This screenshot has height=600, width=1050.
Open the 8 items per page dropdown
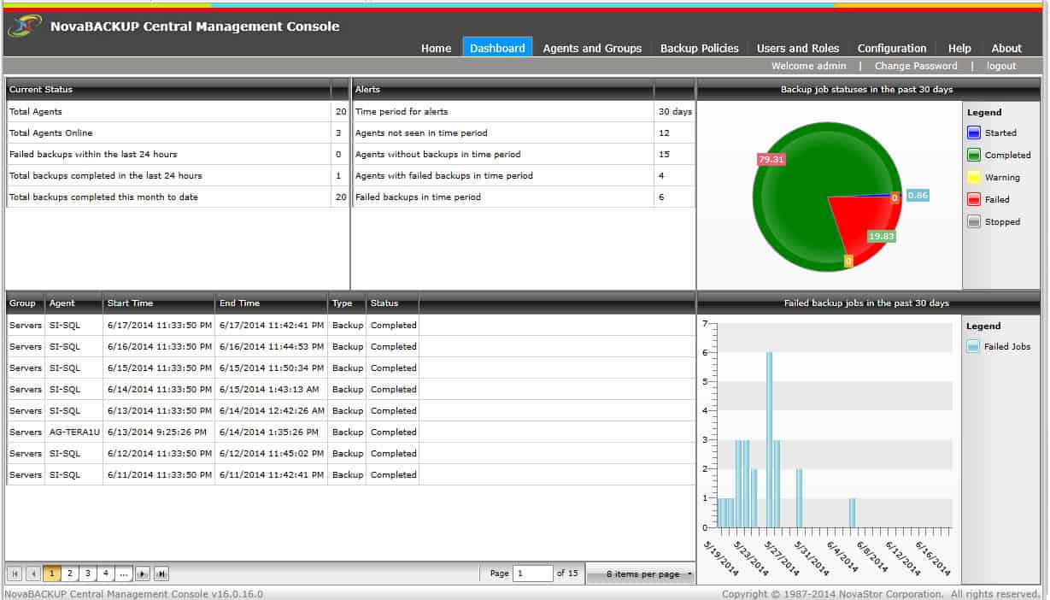642,574
